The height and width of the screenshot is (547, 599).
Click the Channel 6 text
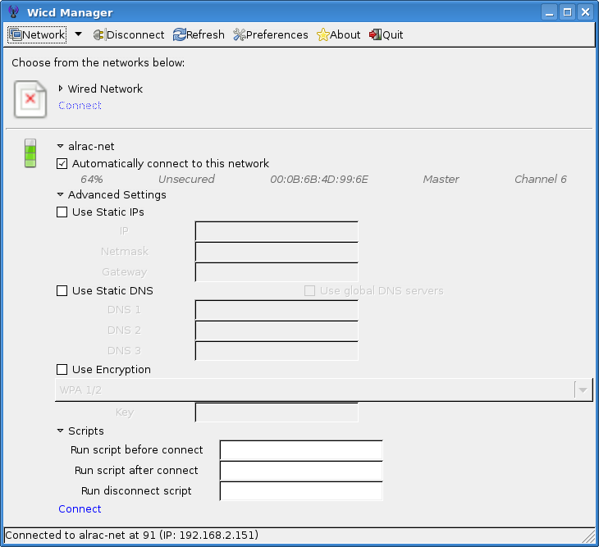(x=541, y=179)
